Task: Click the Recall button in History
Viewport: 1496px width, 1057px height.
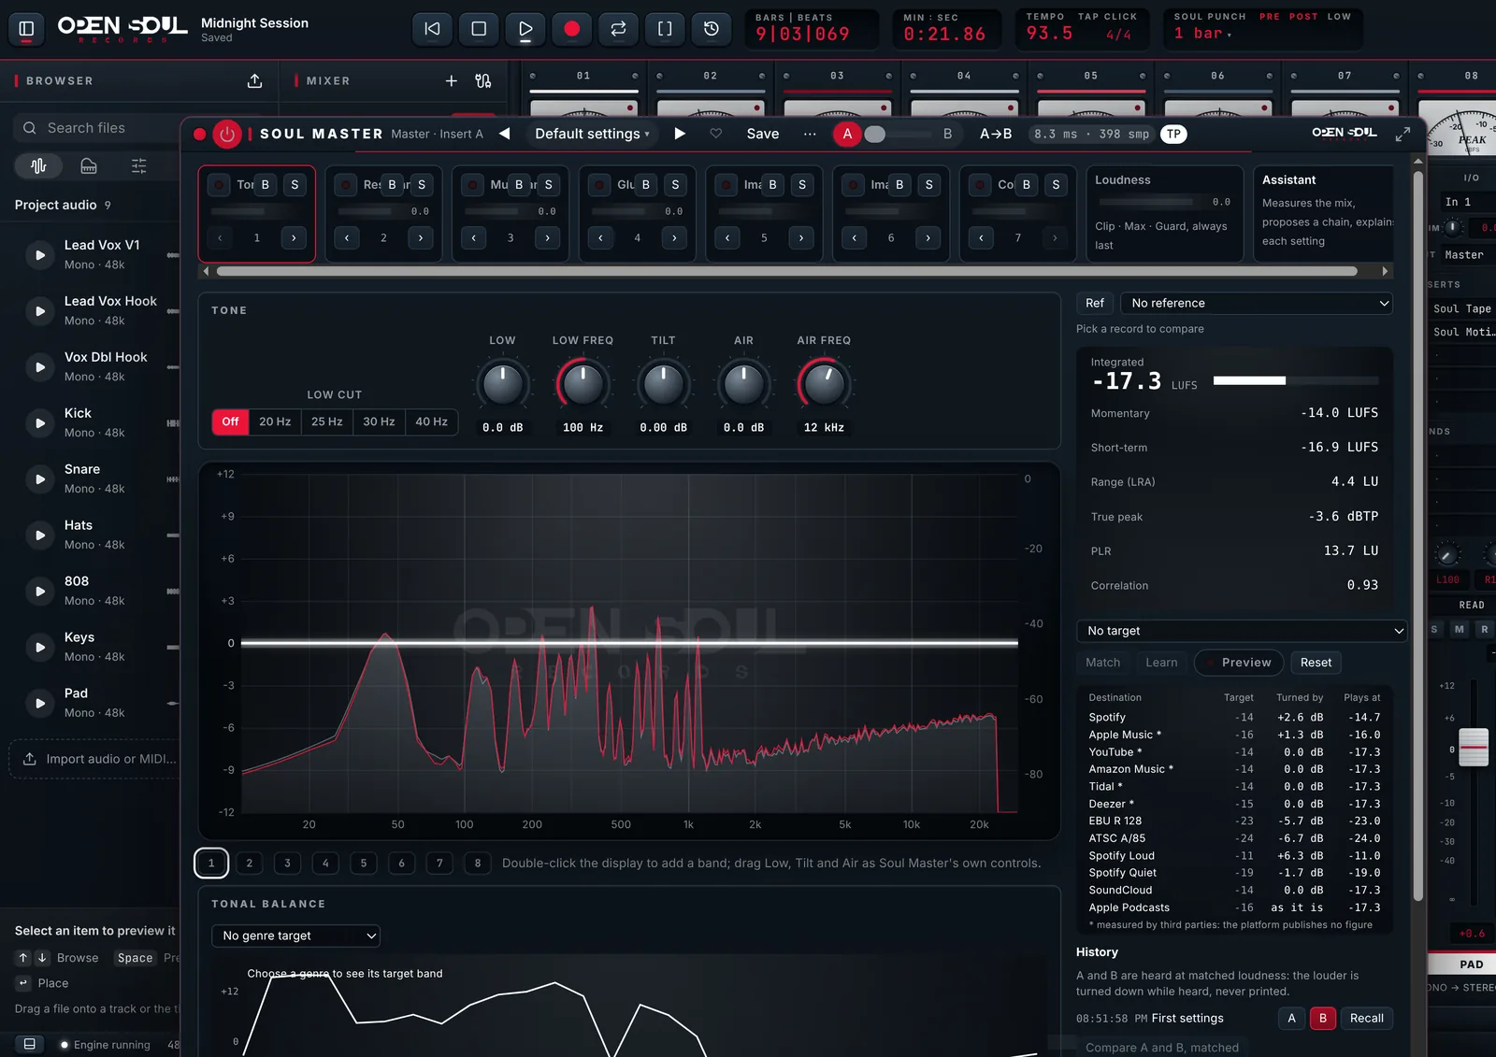Action: [1366, 1019]
